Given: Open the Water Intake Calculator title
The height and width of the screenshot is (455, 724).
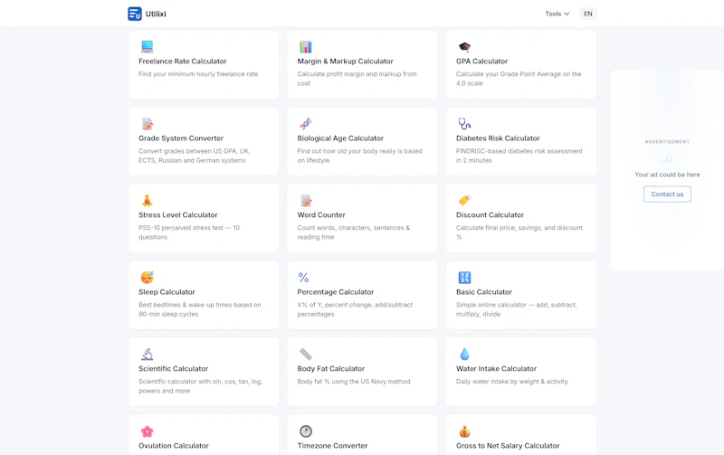Looking at the screenshot, I should point(496,369).
